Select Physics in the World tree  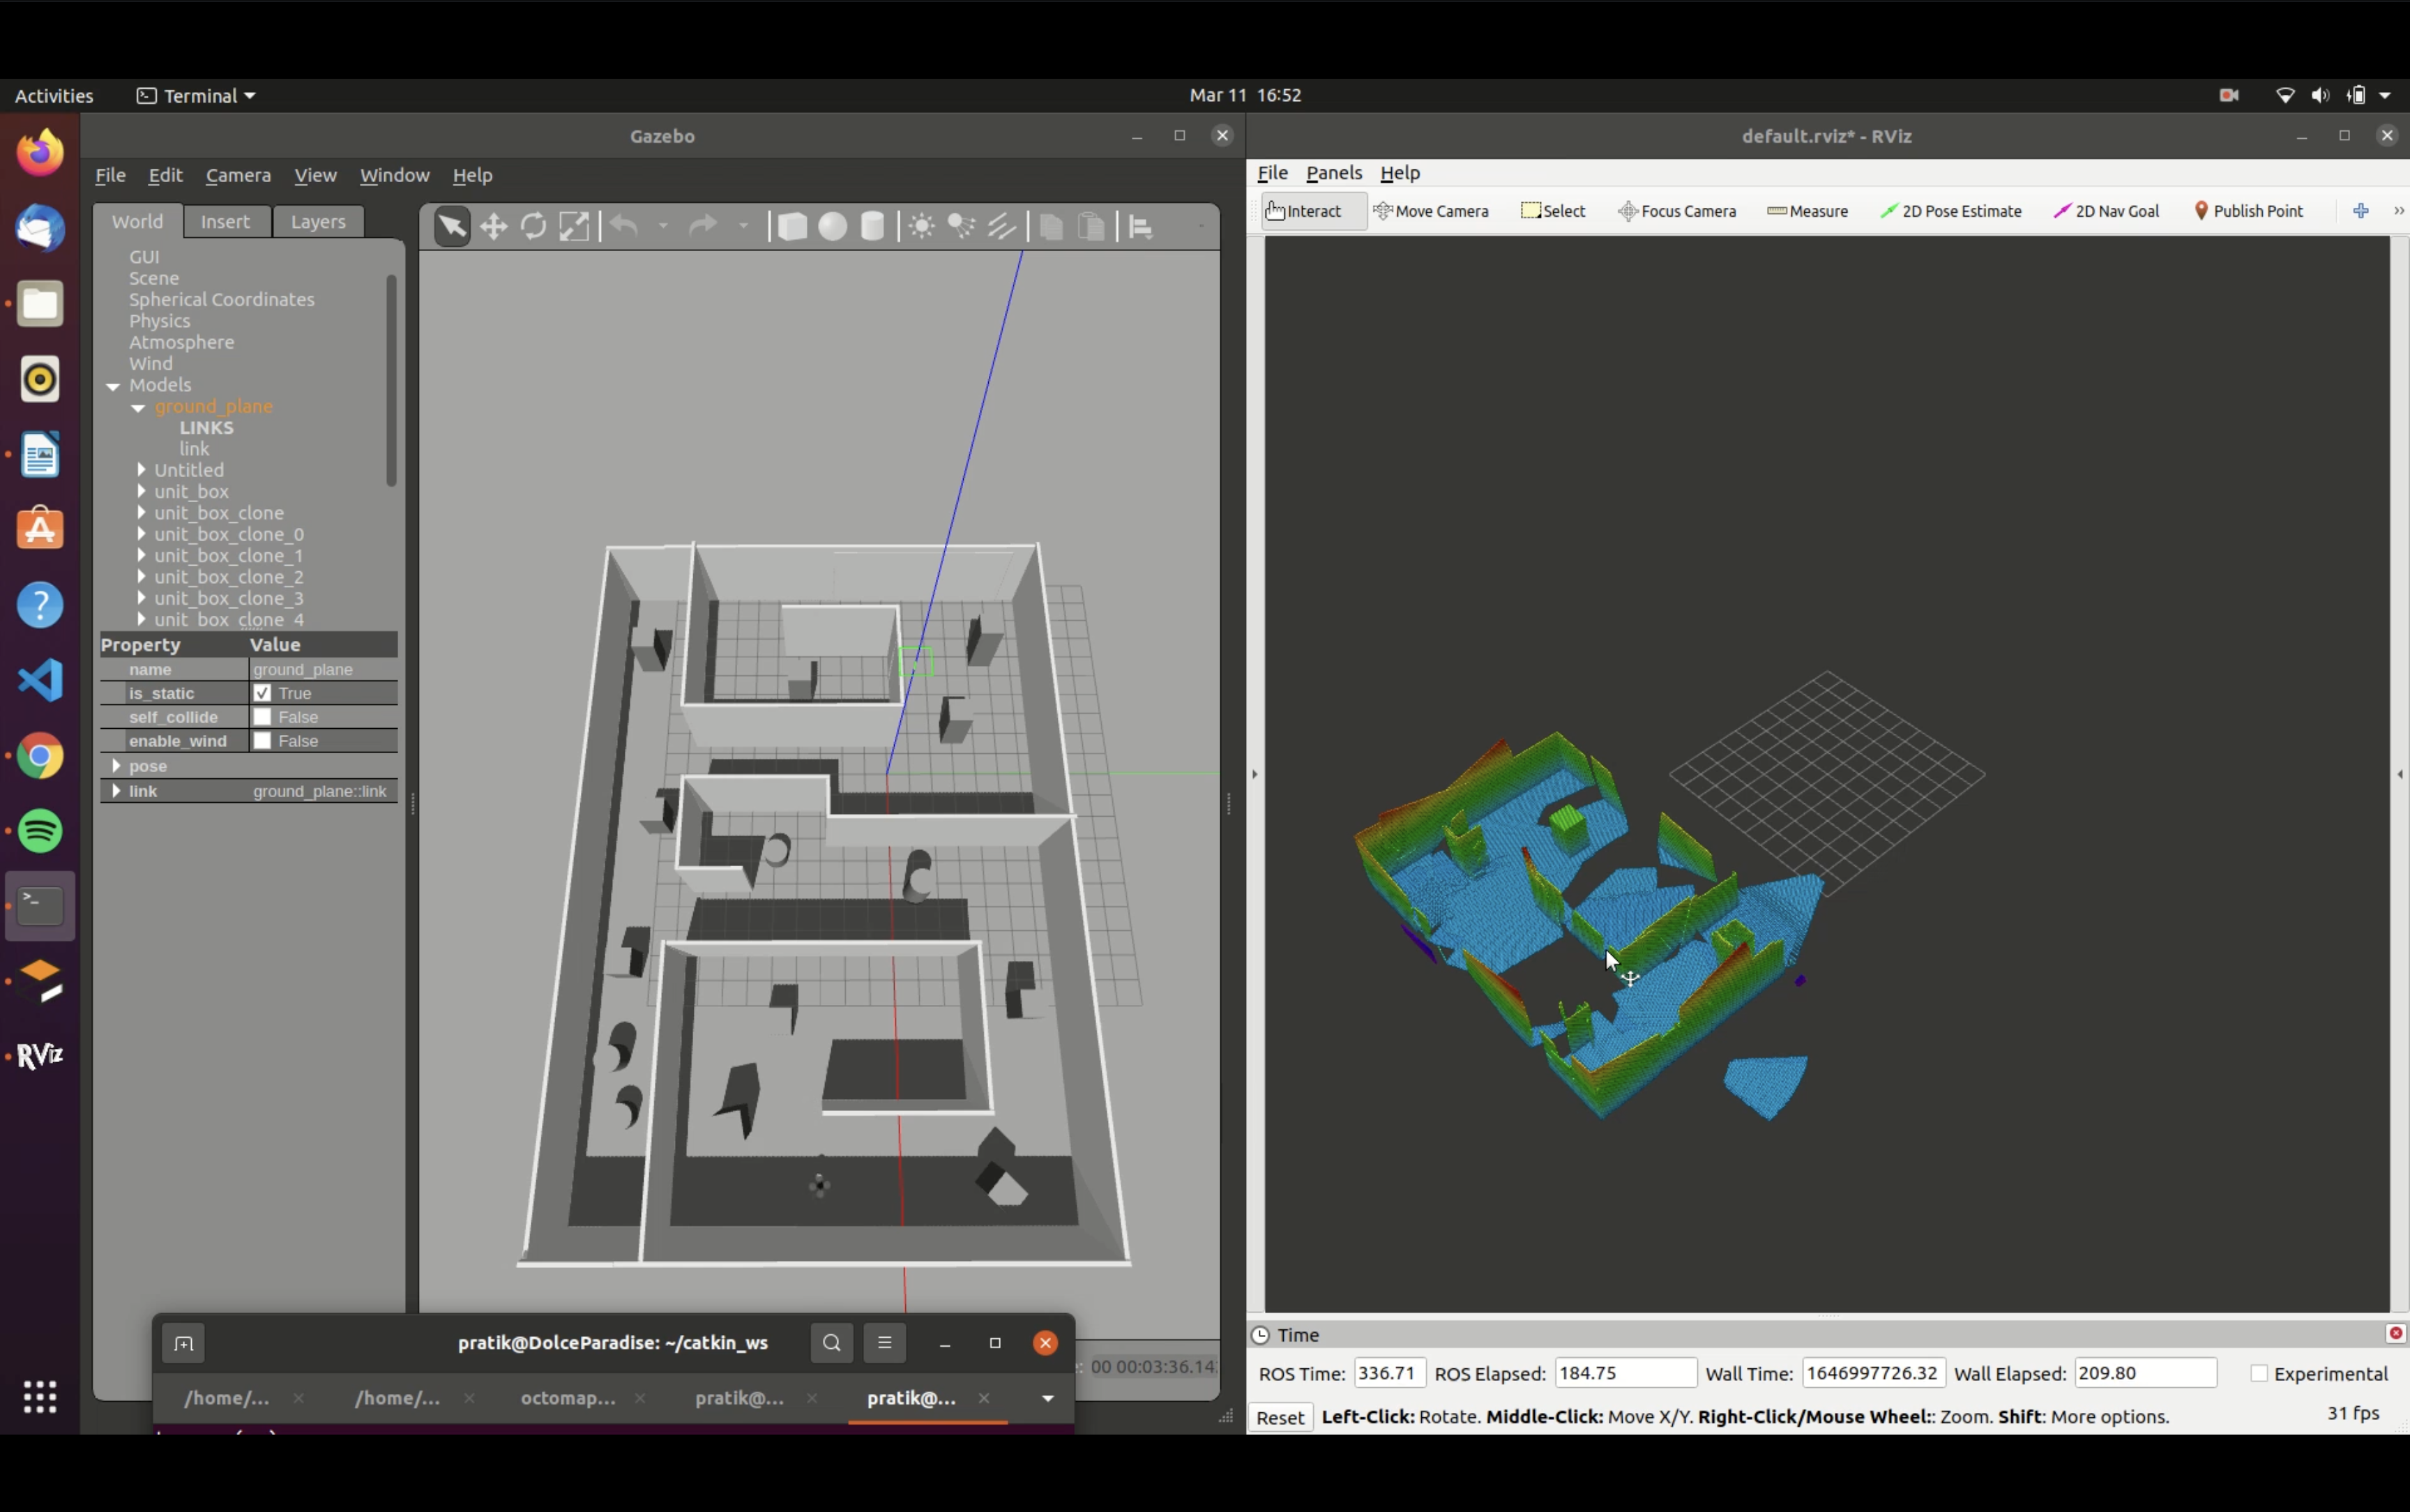coord(160,321)
